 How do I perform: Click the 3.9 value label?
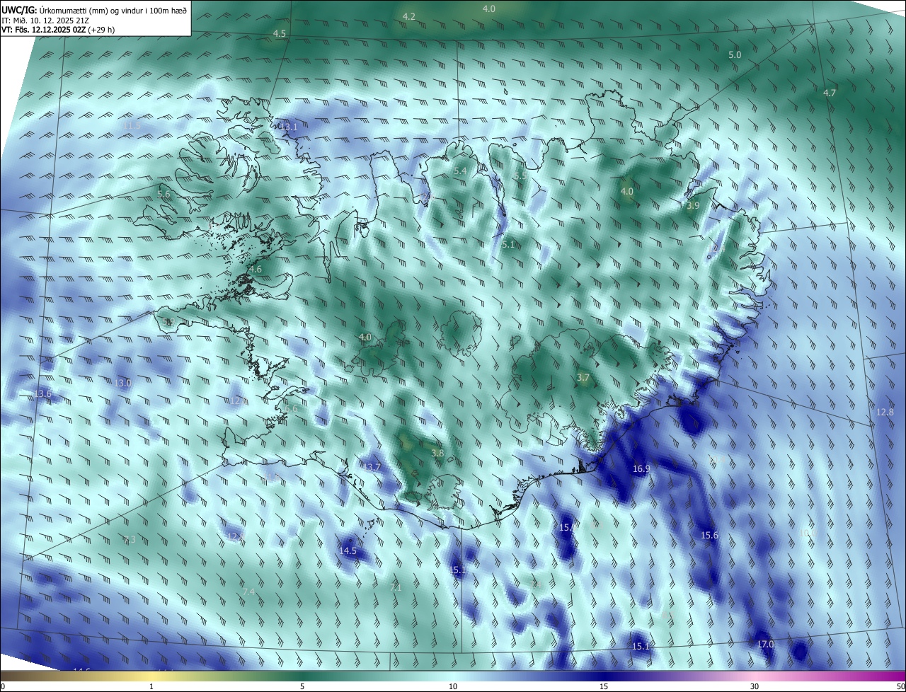(x=693, y=205)
